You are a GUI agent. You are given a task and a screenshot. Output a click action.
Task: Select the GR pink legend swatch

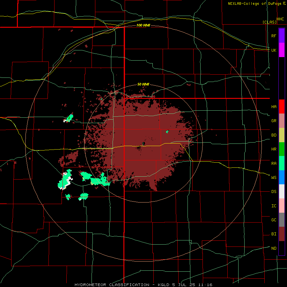point(282,121)
